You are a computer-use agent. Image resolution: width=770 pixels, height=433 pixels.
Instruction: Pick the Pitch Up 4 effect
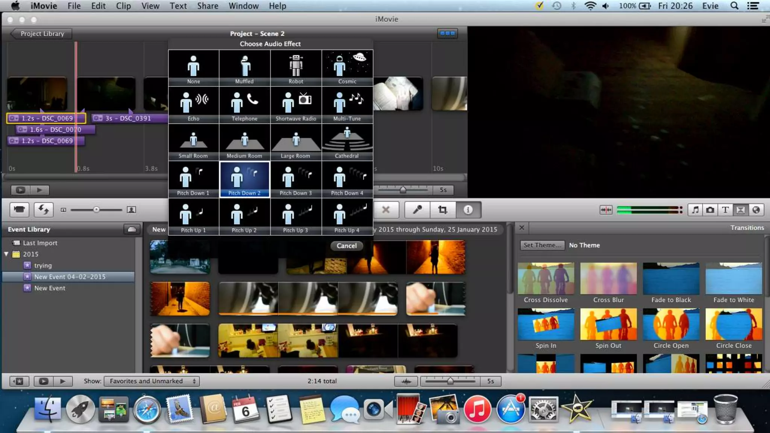347,217
